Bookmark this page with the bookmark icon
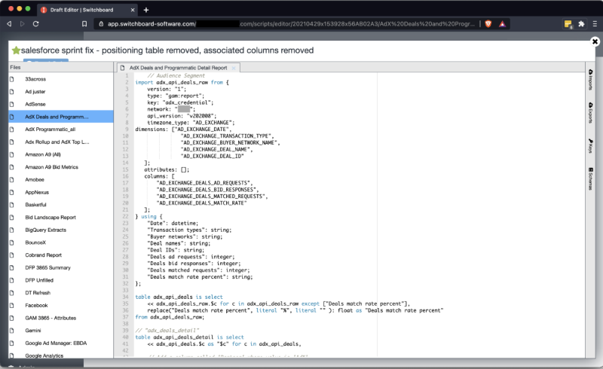This screenshot has height=369, width=603. pos(84,24)
